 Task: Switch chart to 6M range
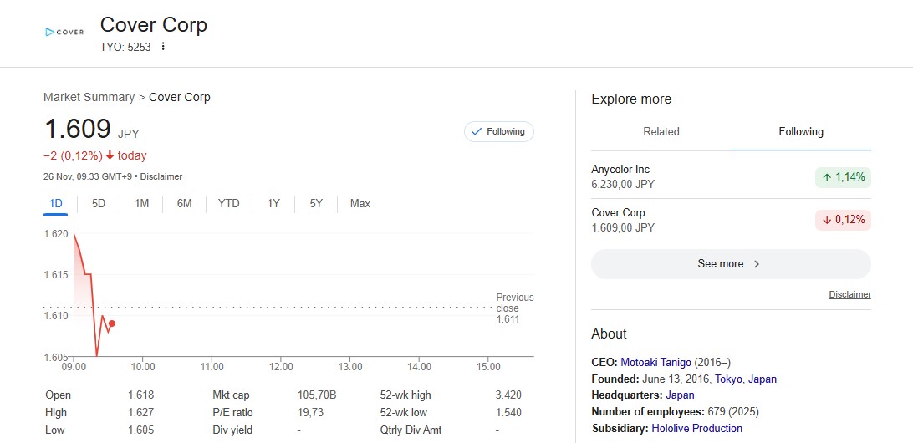[x=185, y=204]
